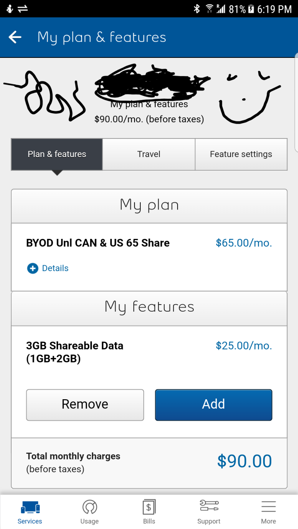The image size is (298, 529).
Task: Open the Usage gauge icon
Action: 89,507
